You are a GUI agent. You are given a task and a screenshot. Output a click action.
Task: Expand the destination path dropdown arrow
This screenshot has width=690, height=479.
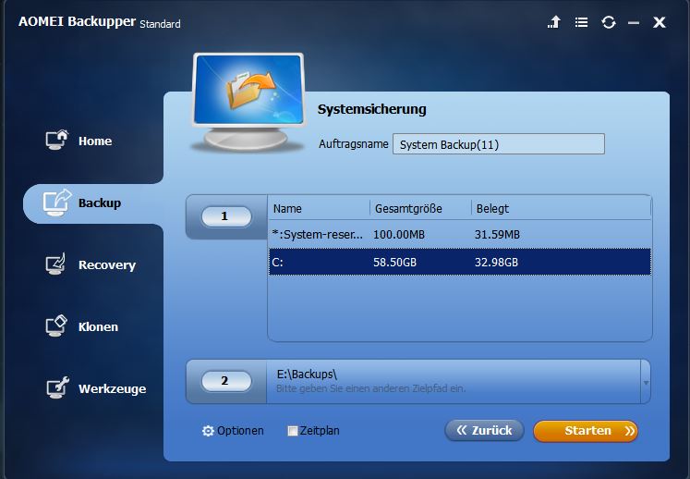click(x=646, y=383)
